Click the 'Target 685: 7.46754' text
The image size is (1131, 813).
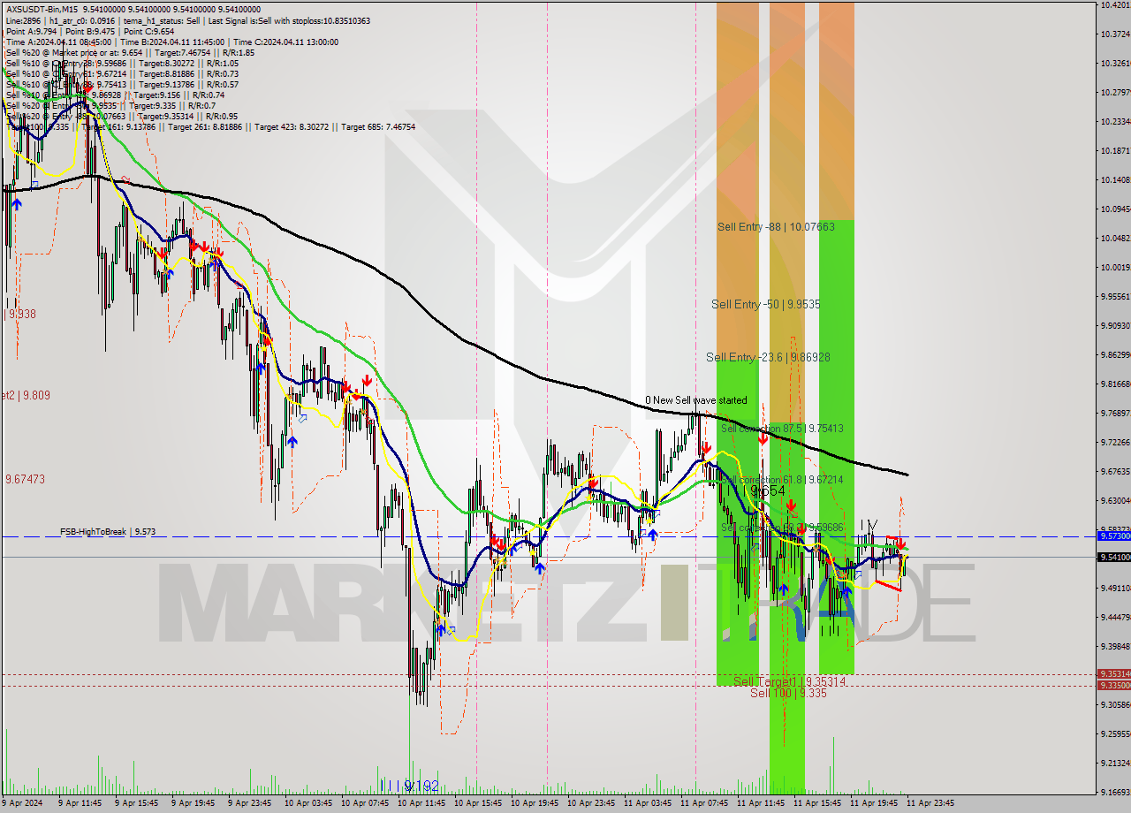[378, 126]
